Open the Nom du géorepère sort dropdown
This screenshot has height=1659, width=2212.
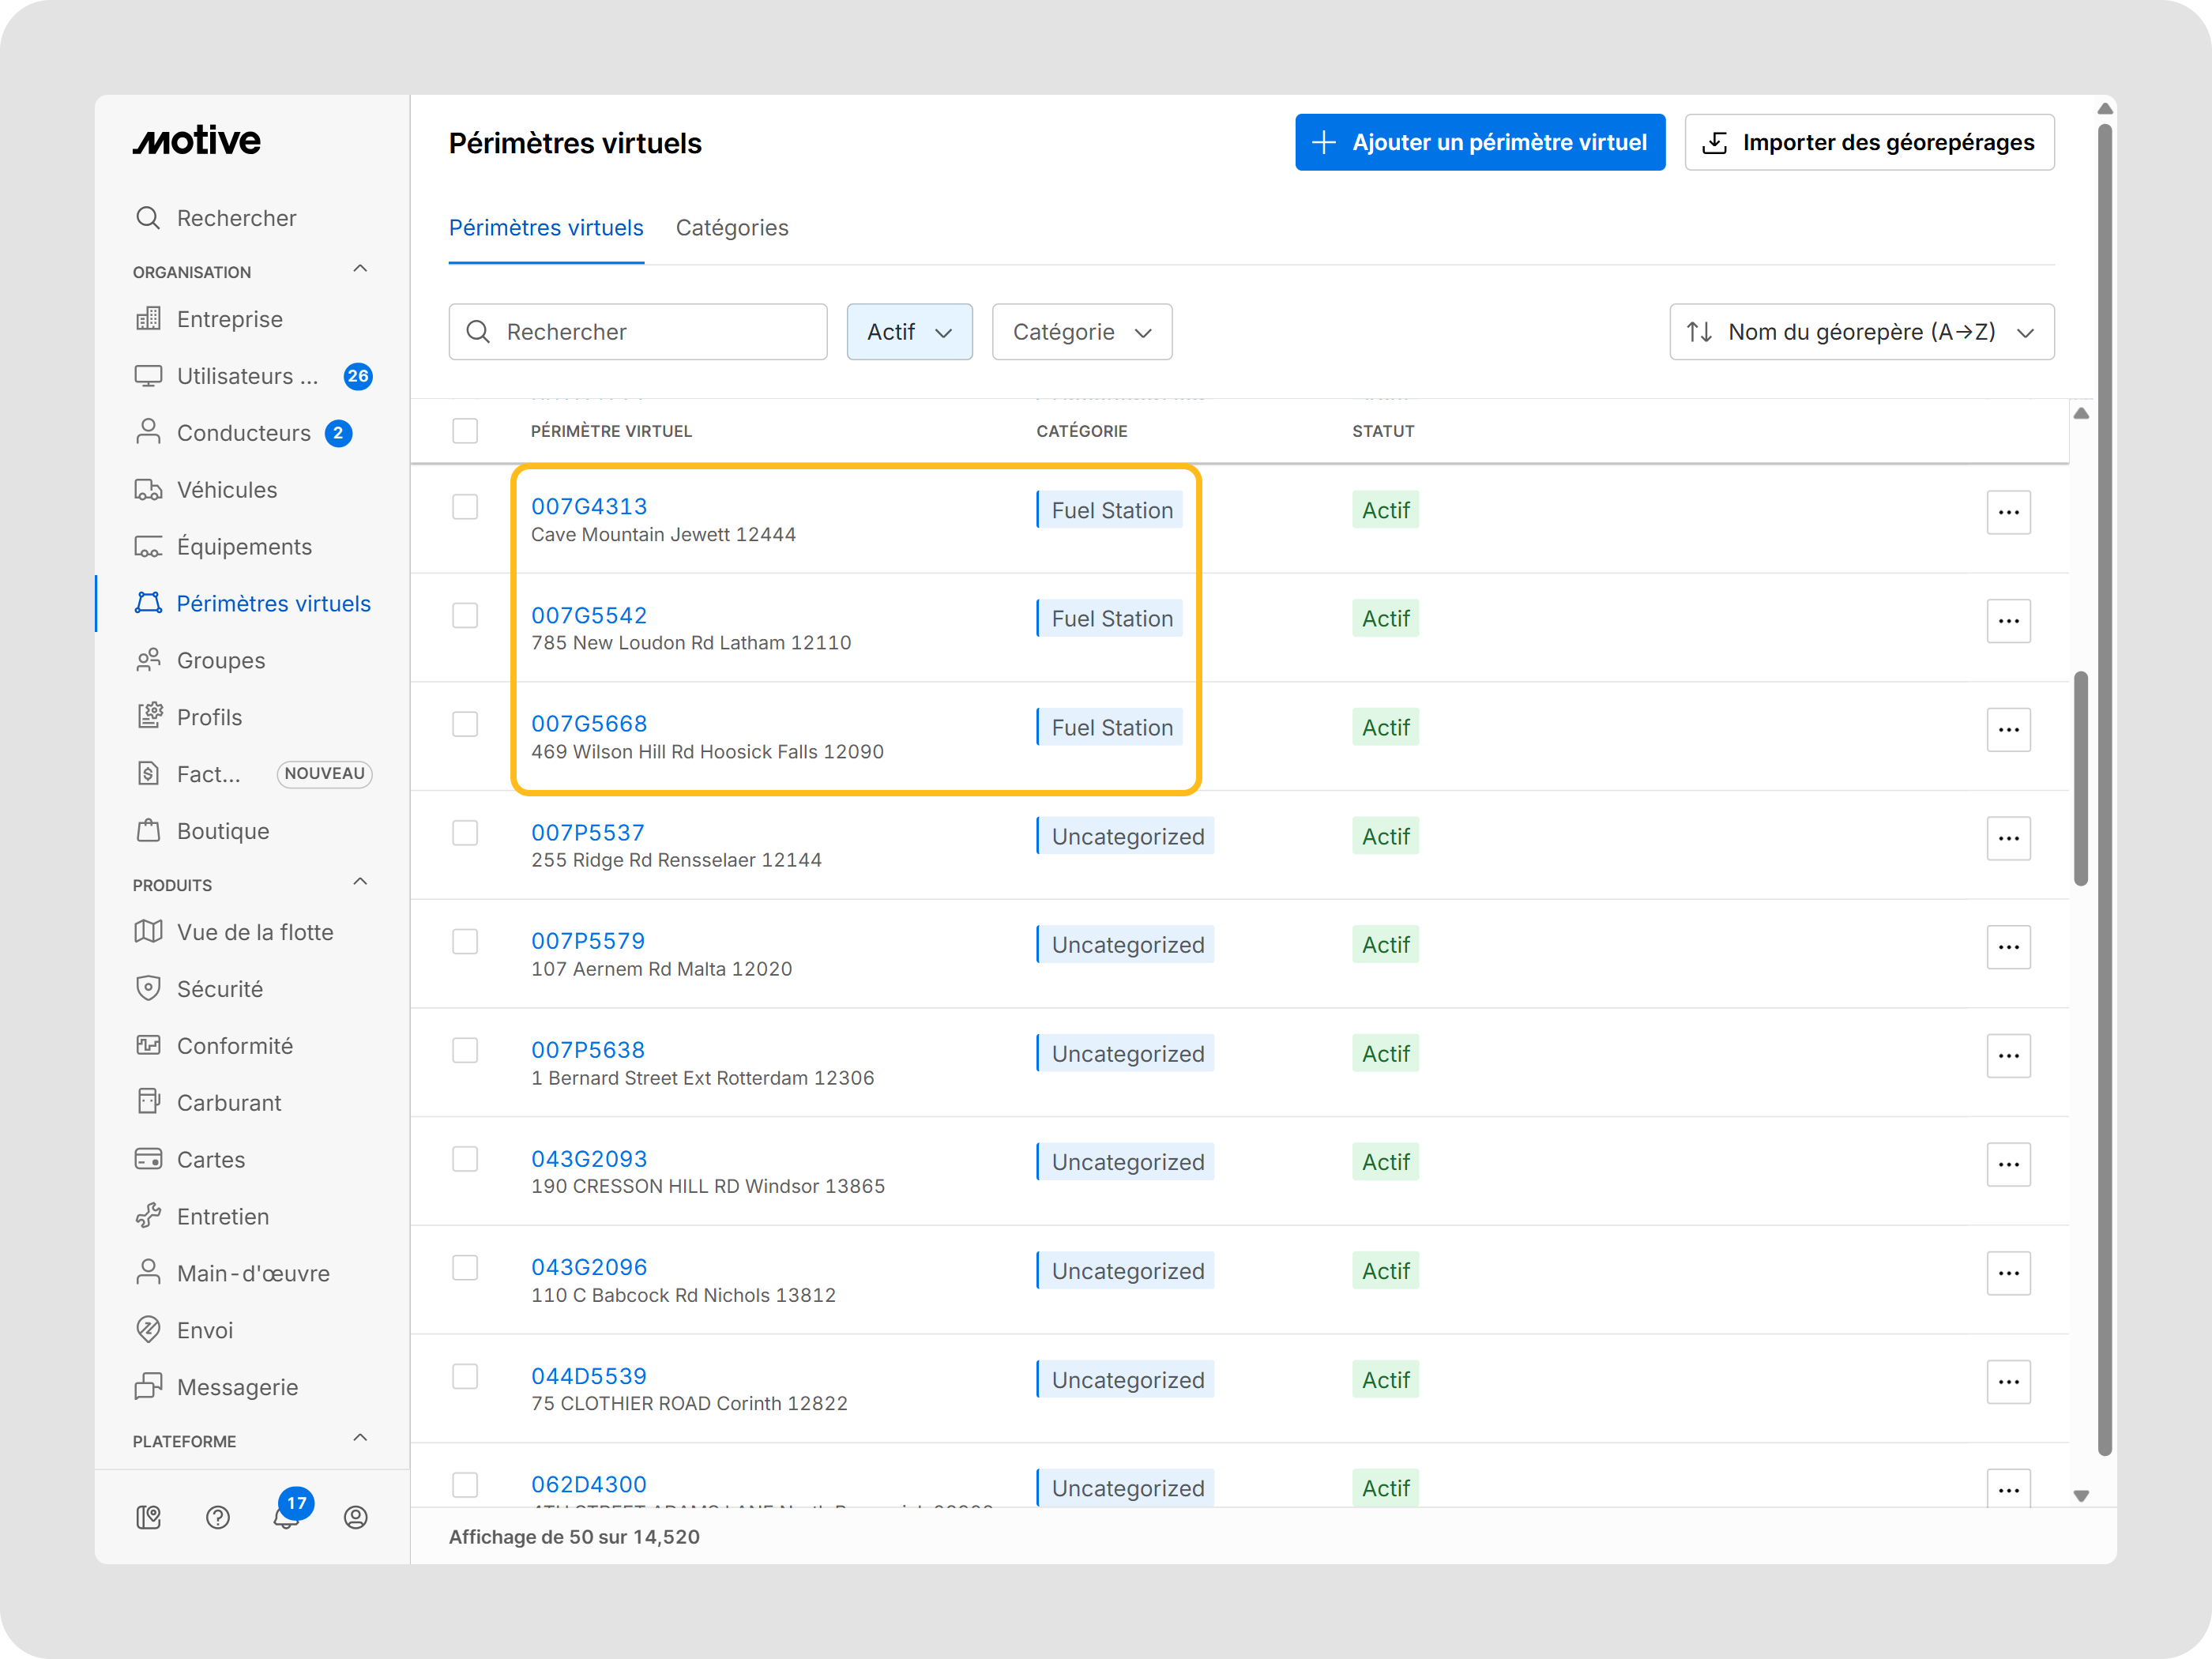click(1861, 332)
